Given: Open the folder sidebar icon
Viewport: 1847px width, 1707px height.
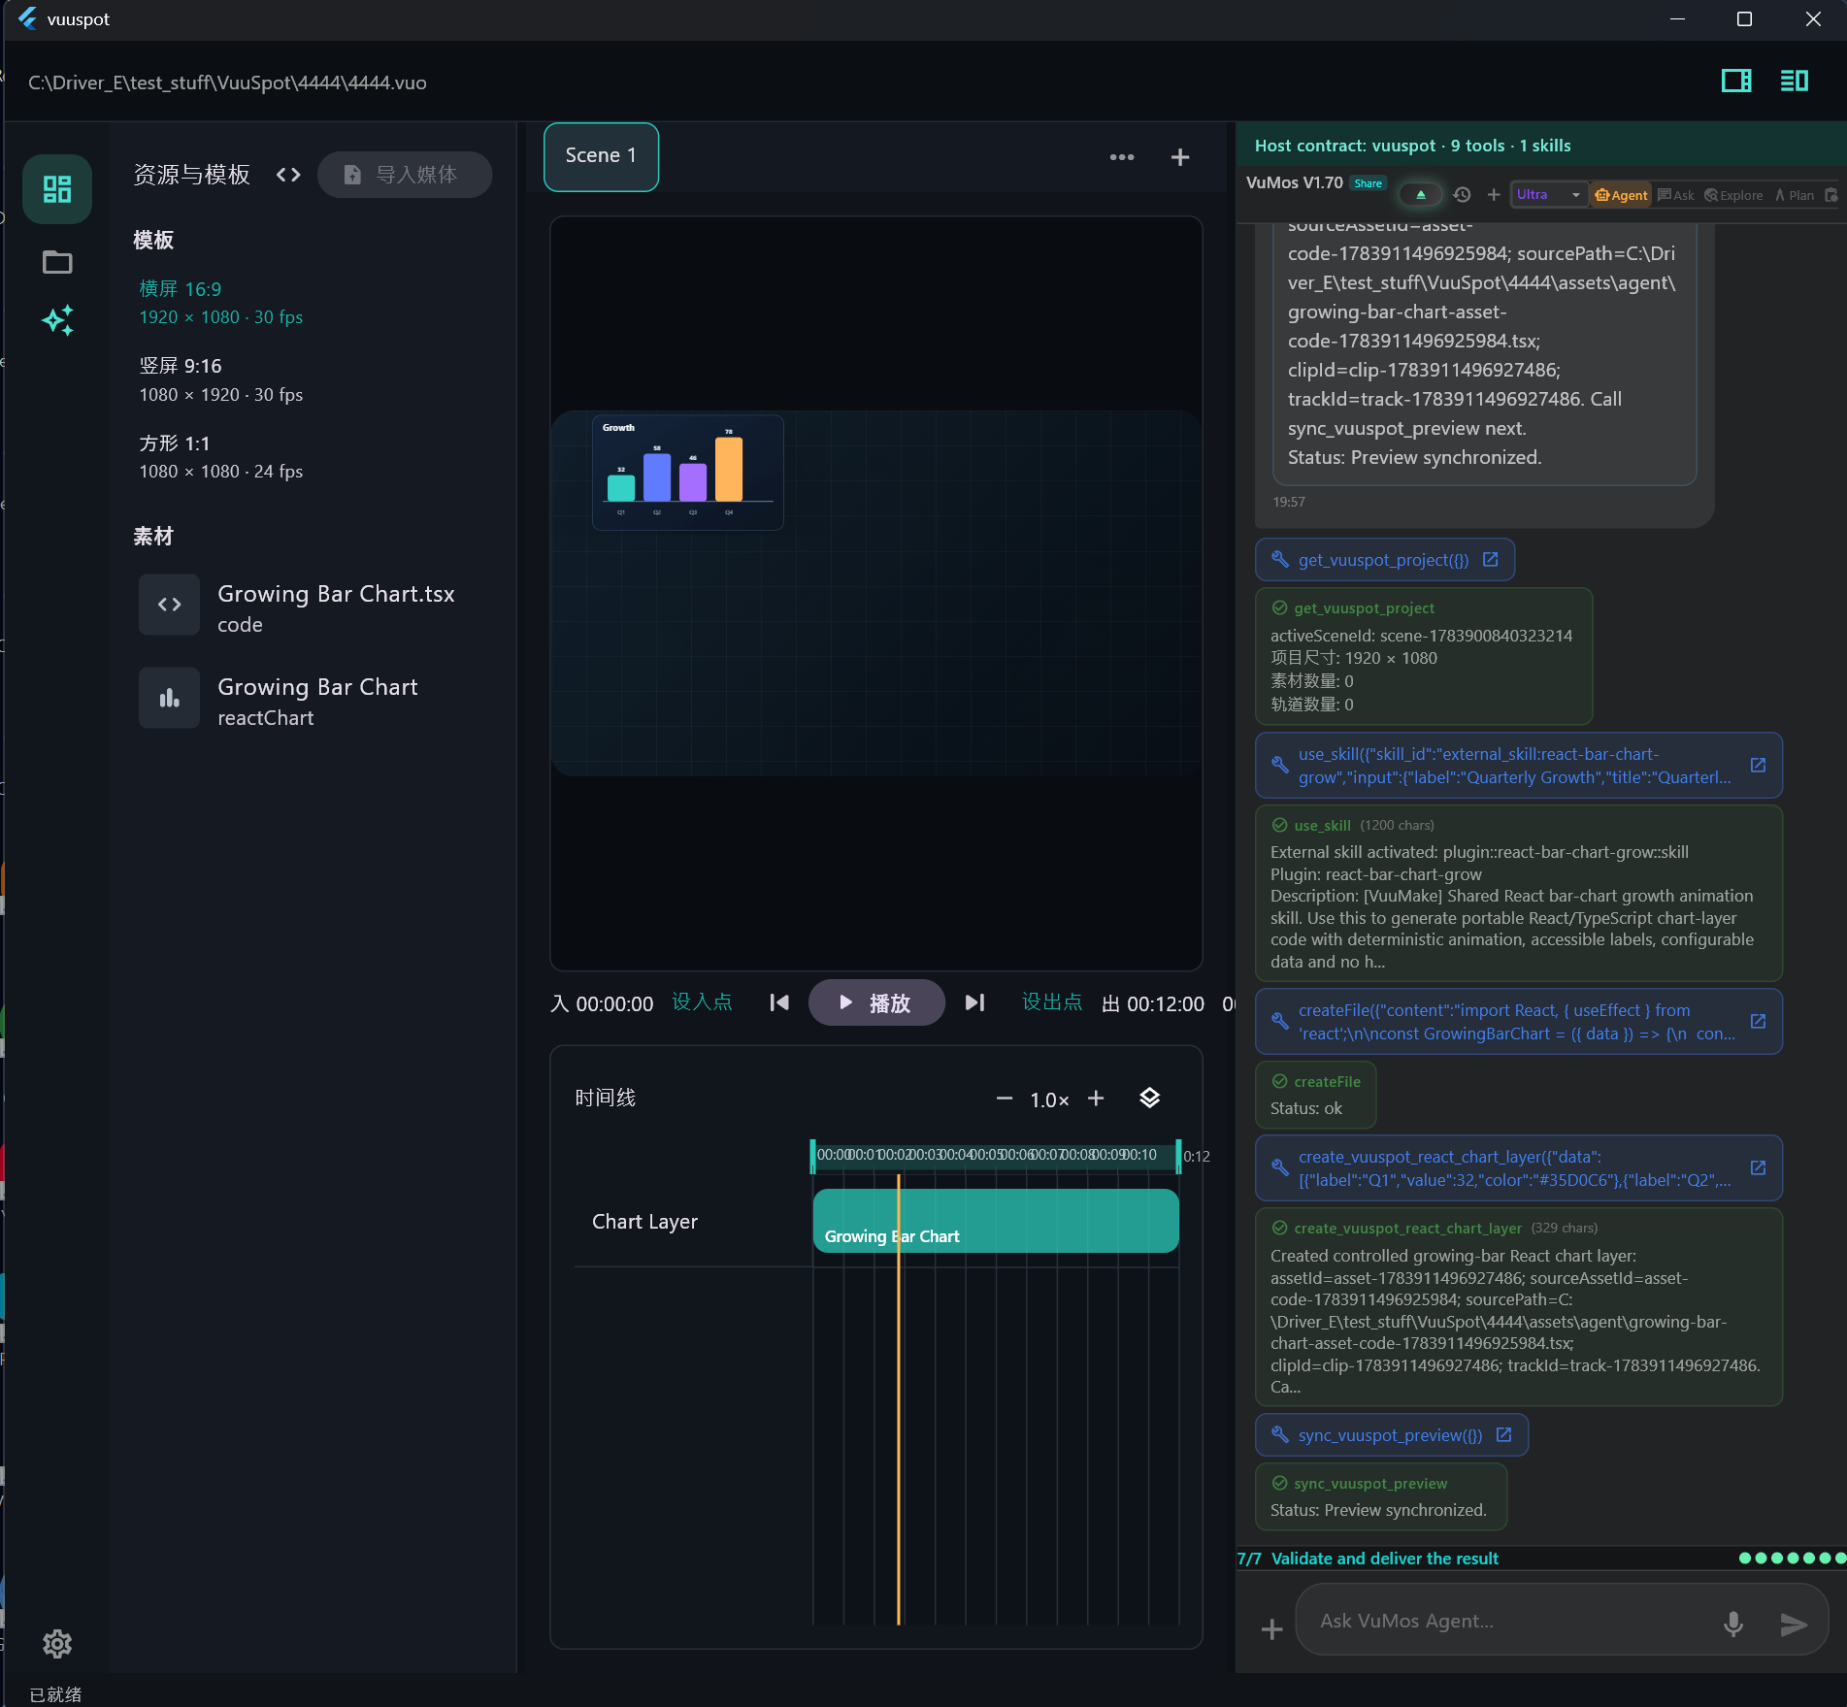Looking at the screenshot, I should point(57,262).
